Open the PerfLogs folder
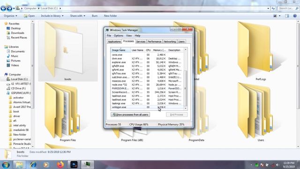Screen dimensions: 300x169 pos(255,49)
